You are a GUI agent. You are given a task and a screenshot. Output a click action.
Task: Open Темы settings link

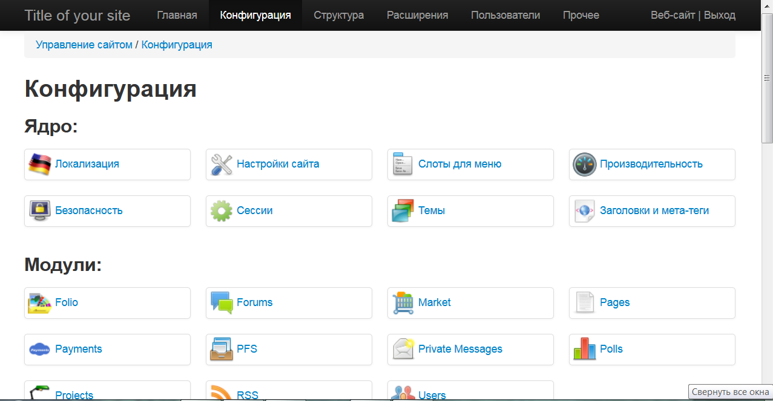pos(432,210)
